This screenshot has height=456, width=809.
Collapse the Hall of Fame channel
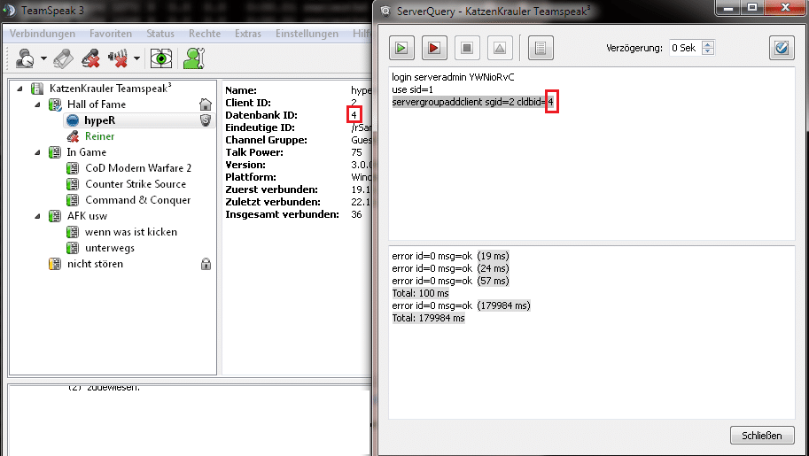coord(38,104)
